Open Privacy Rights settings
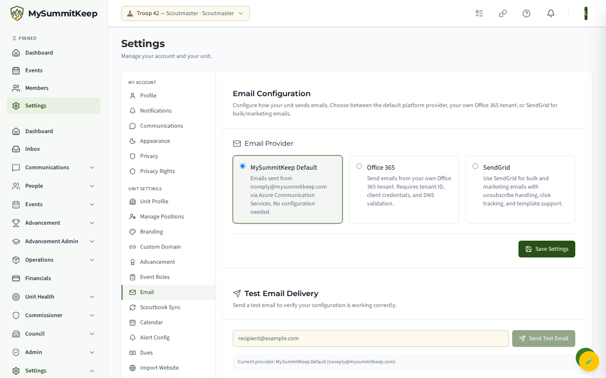 (x=168, y=171)
